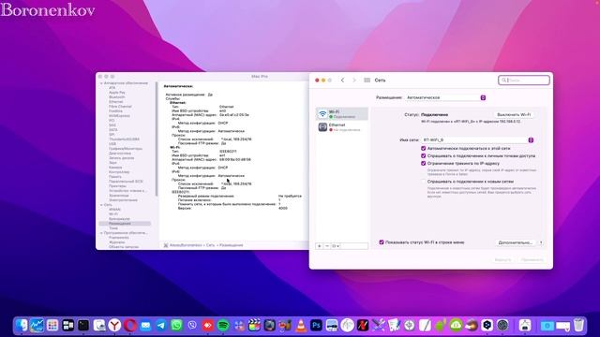This screenshot has height=337, width=600.
Task: Toggle Ограничение трекинга по IP-адресу
Action: [x=423, y=163]
